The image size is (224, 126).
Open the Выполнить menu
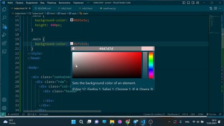click(64, 3)
